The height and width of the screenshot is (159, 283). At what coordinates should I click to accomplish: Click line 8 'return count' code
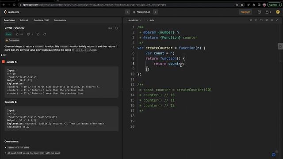point(169,64)
